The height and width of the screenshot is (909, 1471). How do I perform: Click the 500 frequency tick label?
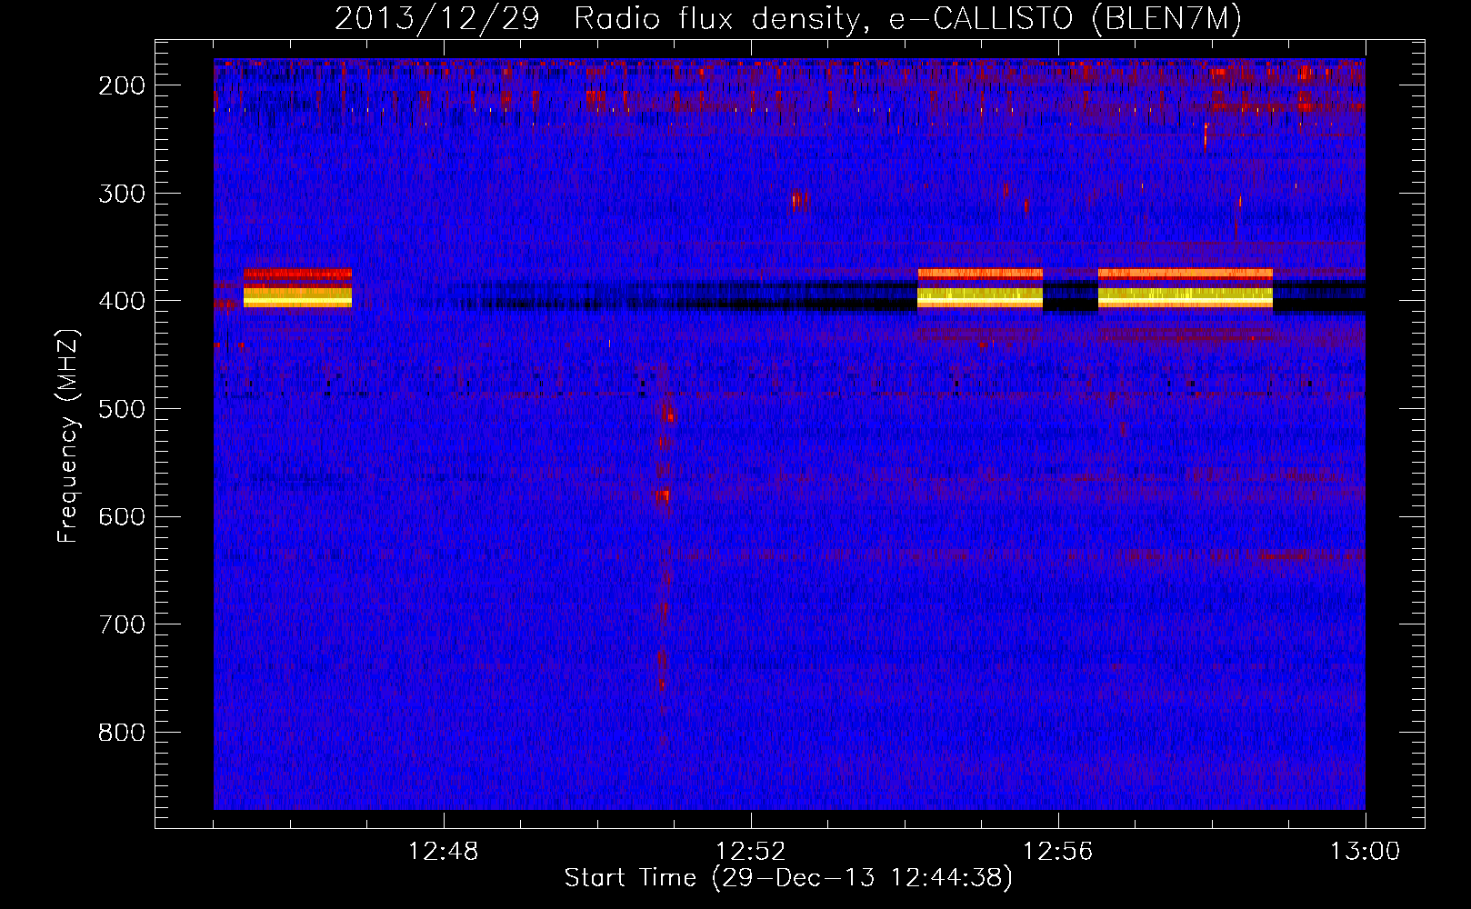[x=121, y=409]
